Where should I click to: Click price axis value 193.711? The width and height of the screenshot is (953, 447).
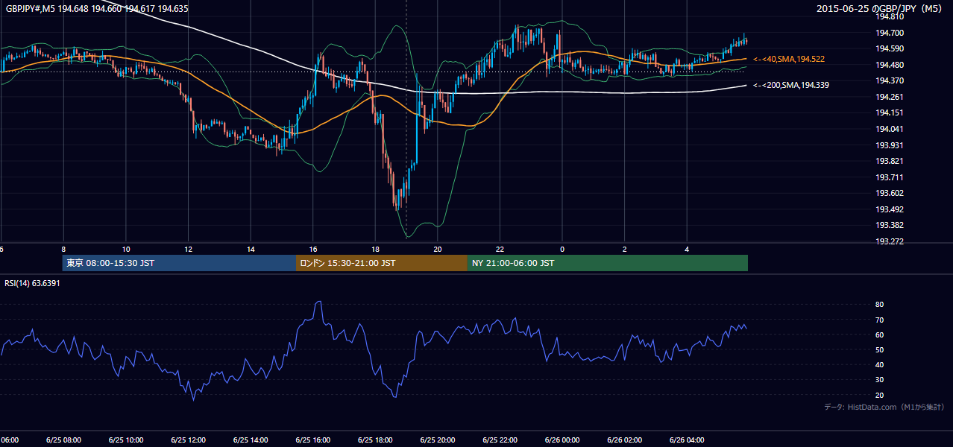pos(890,177)
